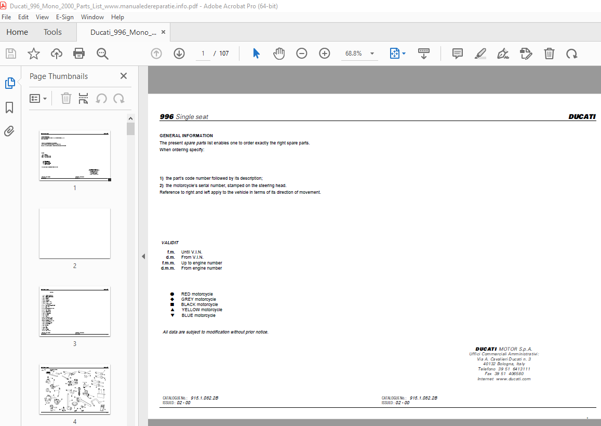Click the '996 Single seat' header text
The image size is (601, 426).
click(184, 116)
